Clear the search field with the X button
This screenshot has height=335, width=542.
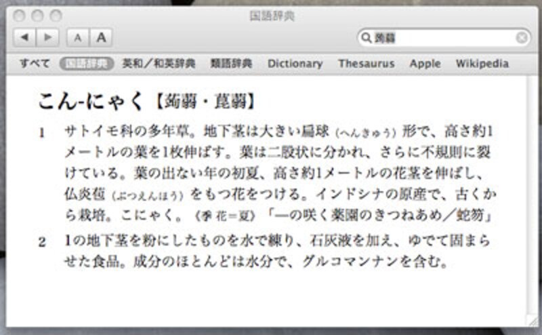tap(522, 37)
